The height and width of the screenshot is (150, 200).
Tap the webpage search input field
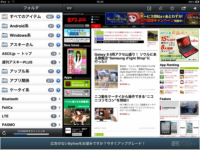pyautogui.click(x=74, y=26)
